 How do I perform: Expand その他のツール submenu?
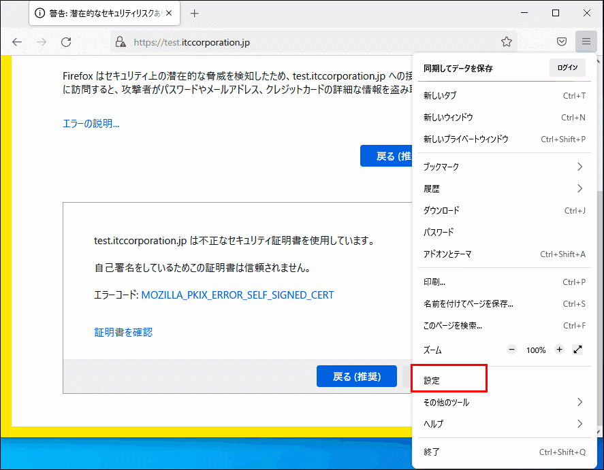click(x=504, y=402)
